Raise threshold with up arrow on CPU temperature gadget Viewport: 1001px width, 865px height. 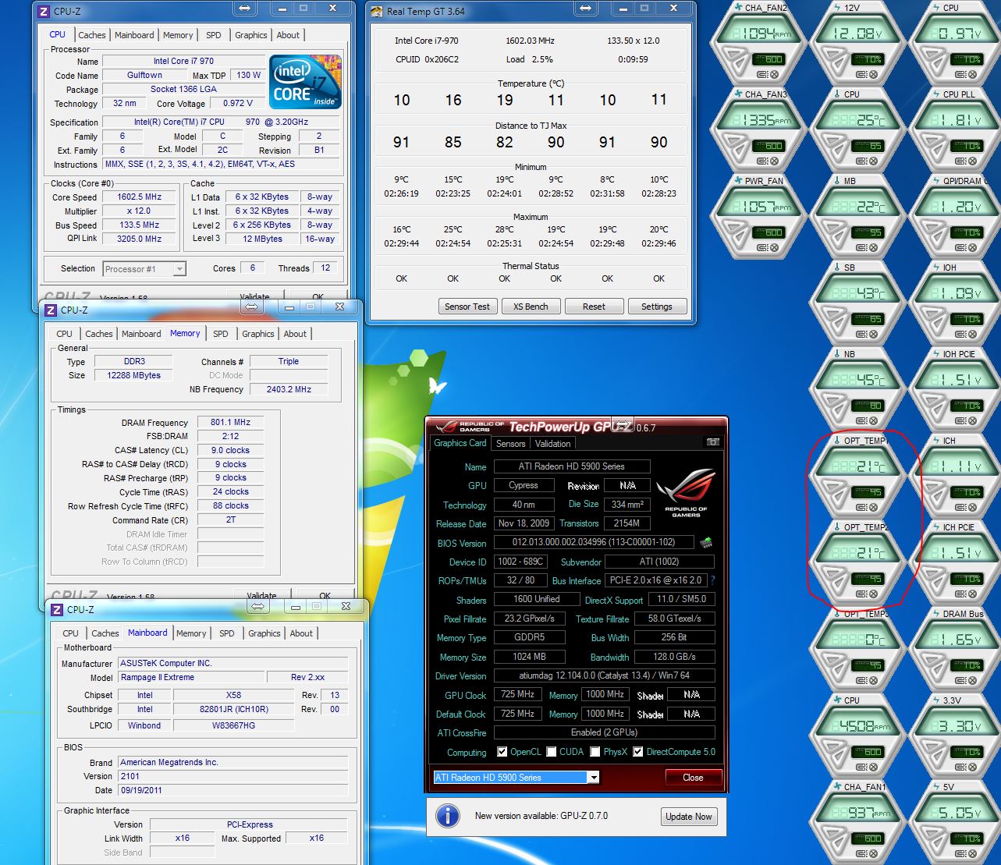click(x=832, y=140)
